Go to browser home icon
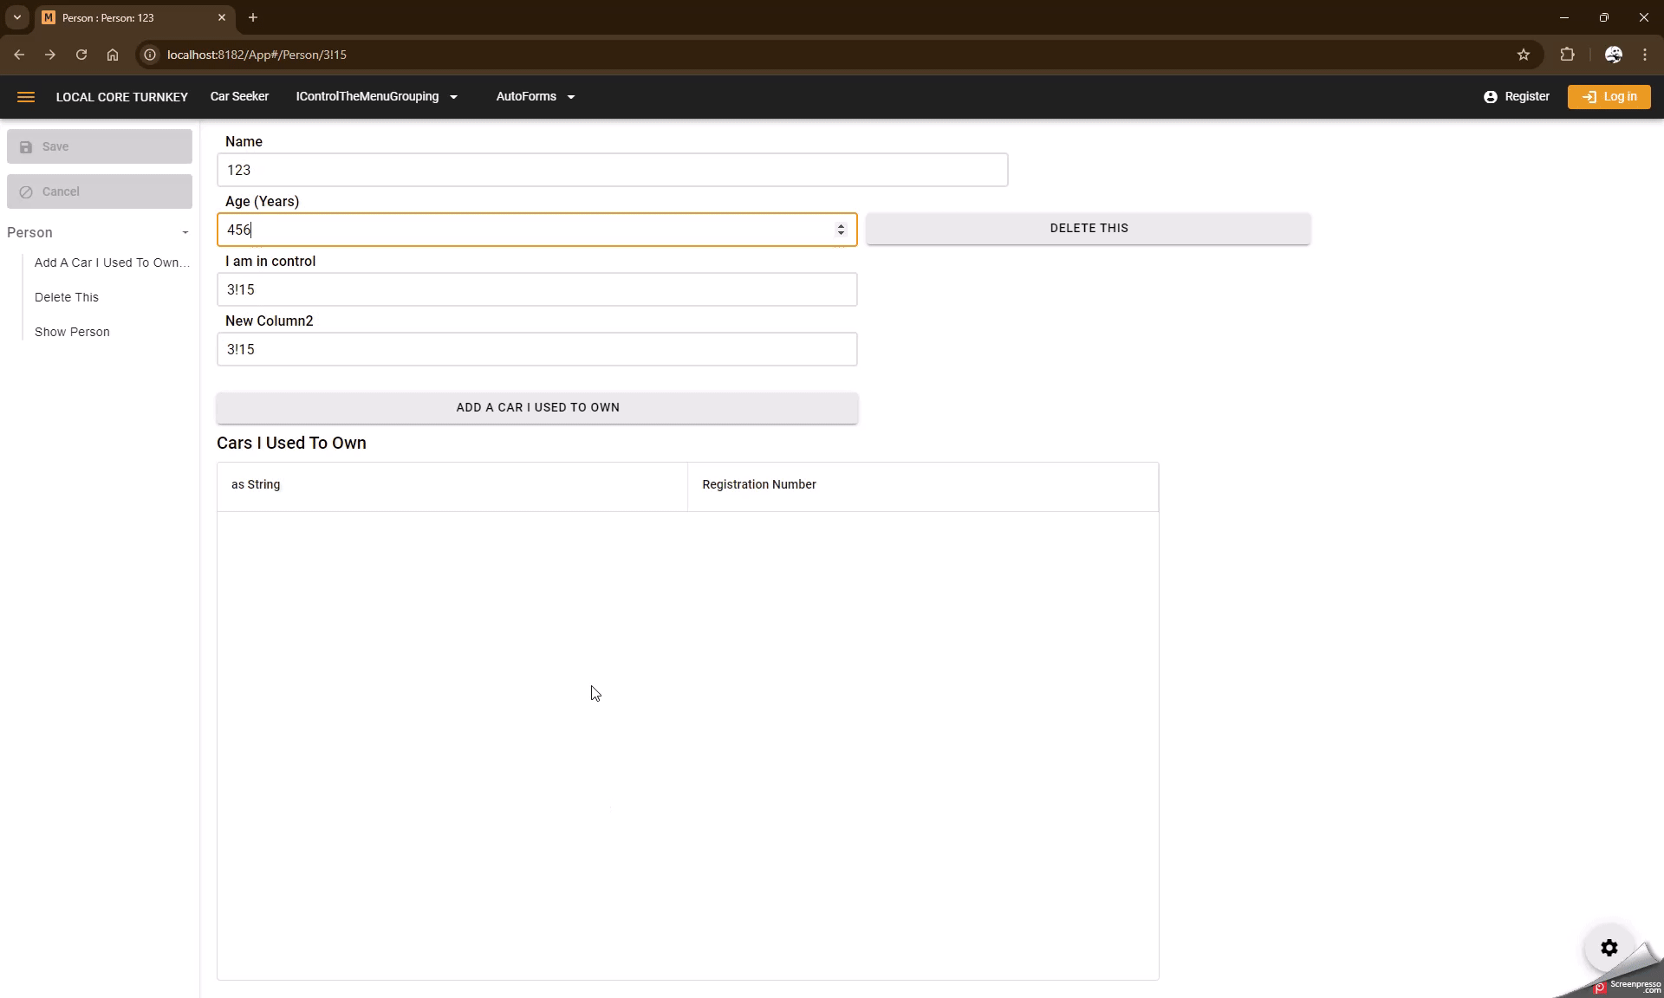Viewport: 1664px width, 998px height. [113, 55]
